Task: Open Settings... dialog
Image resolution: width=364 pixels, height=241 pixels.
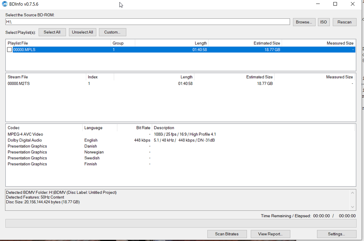Action: 337,234
